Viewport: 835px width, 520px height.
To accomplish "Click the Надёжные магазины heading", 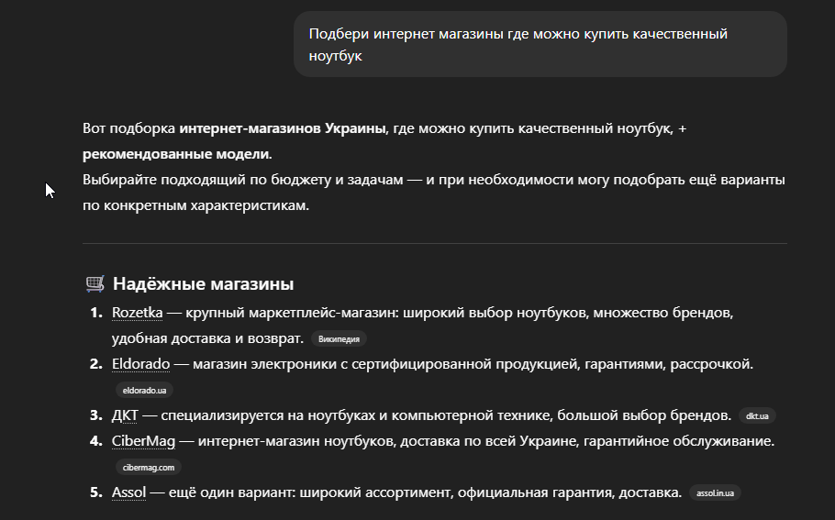I will tap(203, 283).
